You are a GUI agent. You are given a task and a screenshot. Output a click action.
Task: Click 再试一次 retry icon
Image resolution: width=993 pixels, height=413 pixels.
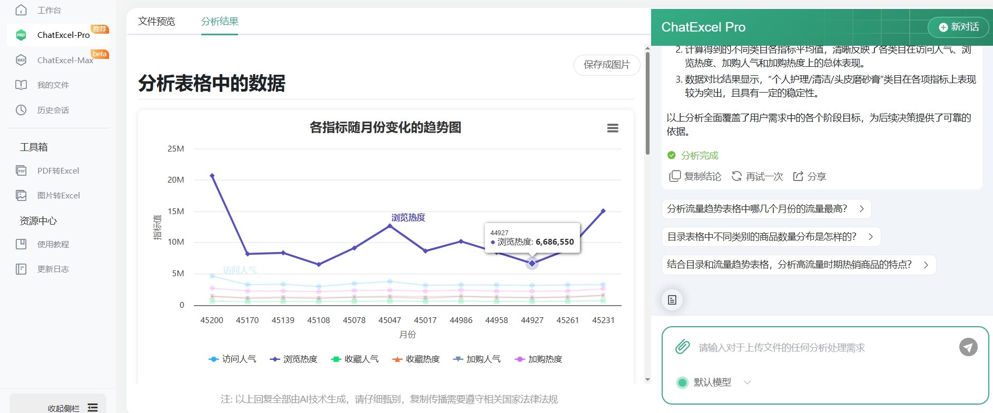[736, 176]
